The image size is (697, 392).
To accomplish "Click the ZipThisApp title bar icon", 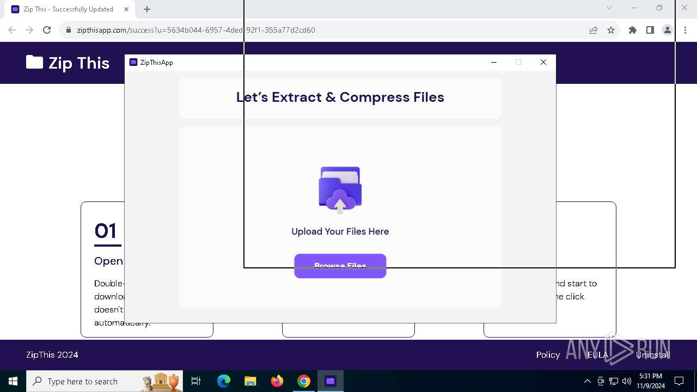I will click(x=133, y=62).
